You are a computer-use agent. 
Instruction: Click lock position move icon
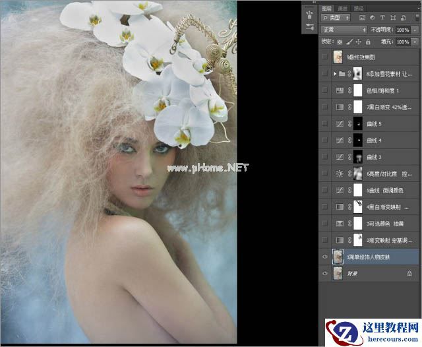tap(359, 42)
